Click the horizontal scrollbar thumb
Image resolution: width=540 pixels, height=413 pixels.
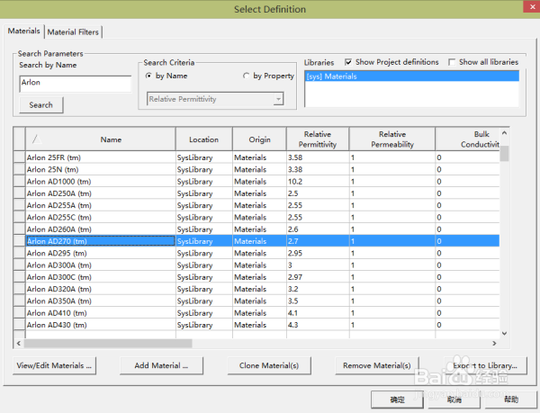[108, 344]
